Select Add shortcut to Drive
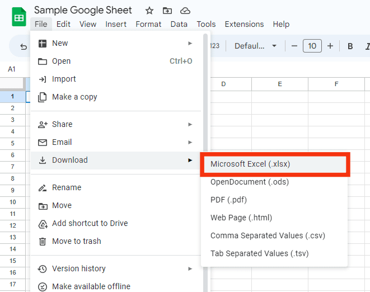Screen dimensions: 370x292 116,223
